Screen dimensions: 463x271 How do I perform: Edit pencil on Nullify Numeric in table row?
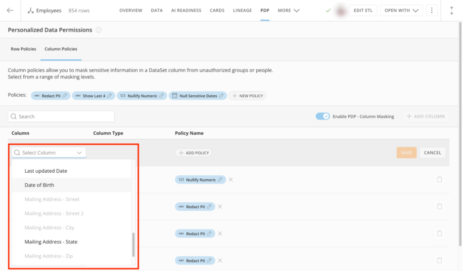(x=220, y=180)
